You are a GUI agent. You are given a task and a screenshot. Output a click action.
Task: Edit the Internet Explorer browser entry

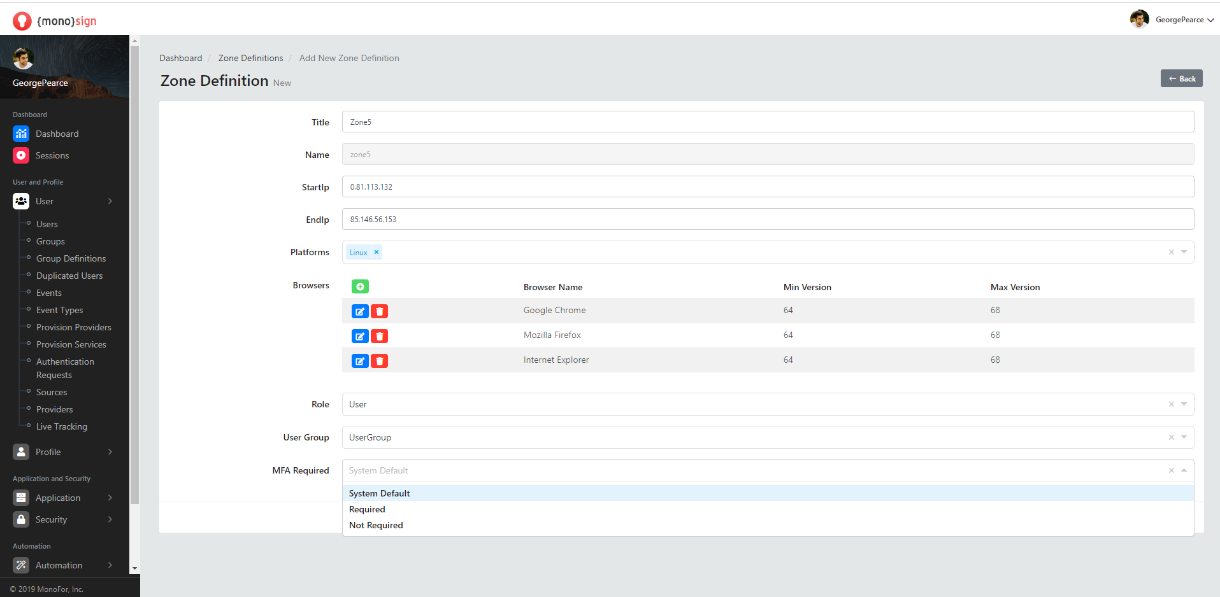coord(360,361)
